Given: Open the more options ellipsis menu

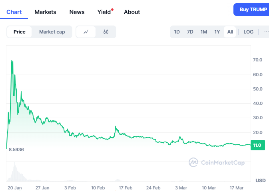Looking at the screenshot, I should point(266,32).
